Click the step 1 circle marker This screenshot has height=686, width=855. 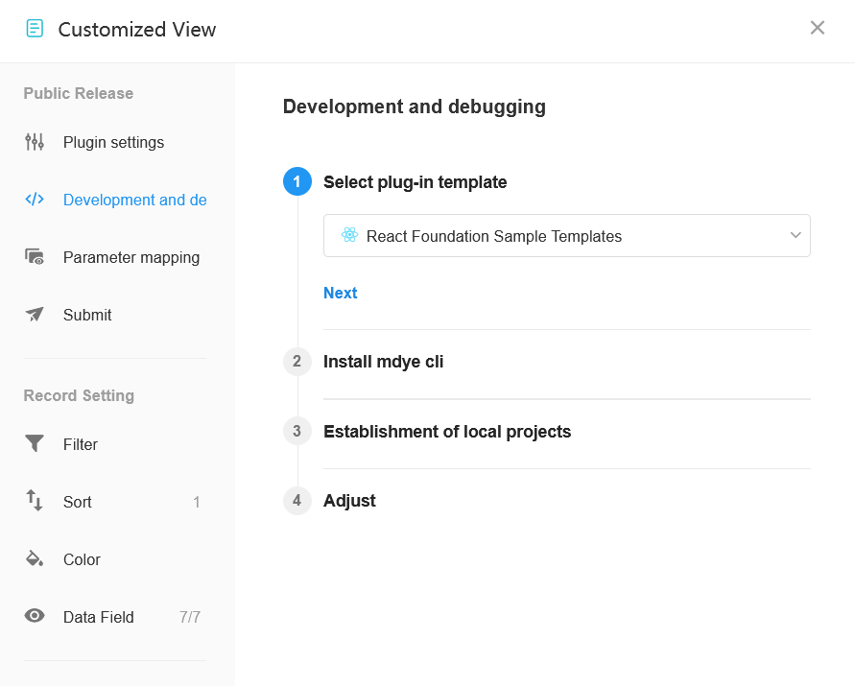[297, 181]
